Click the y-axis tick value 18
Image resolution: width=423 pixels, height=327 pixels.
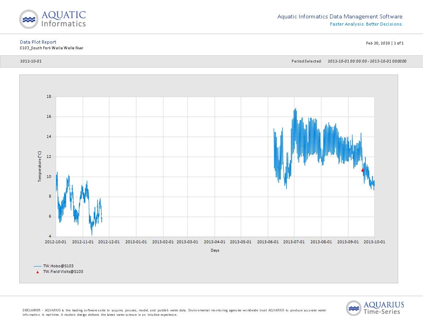pyautogui.click(x=49, y=97)
